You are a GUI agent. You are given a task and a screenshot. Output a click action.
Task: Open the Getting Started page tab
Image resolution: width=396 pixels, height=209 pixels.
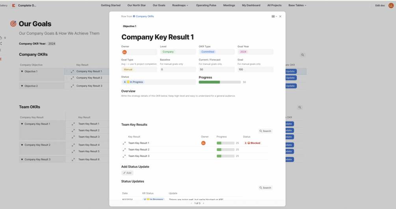[x=111, y=5]
